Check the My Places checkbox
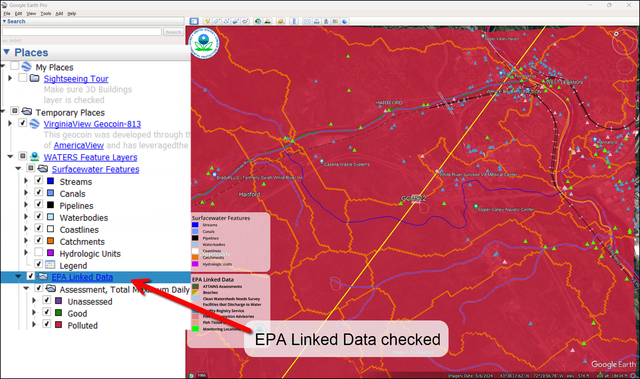 tap(15, 66)
